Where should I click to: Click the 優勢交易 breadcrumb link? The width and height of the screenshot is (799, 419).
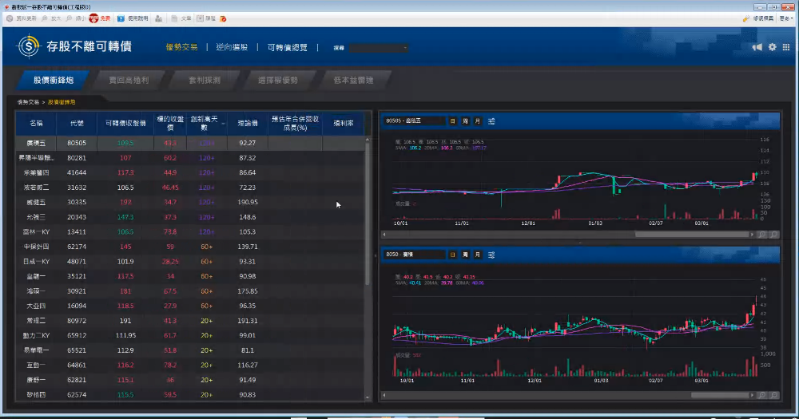[x=27, y=102]
